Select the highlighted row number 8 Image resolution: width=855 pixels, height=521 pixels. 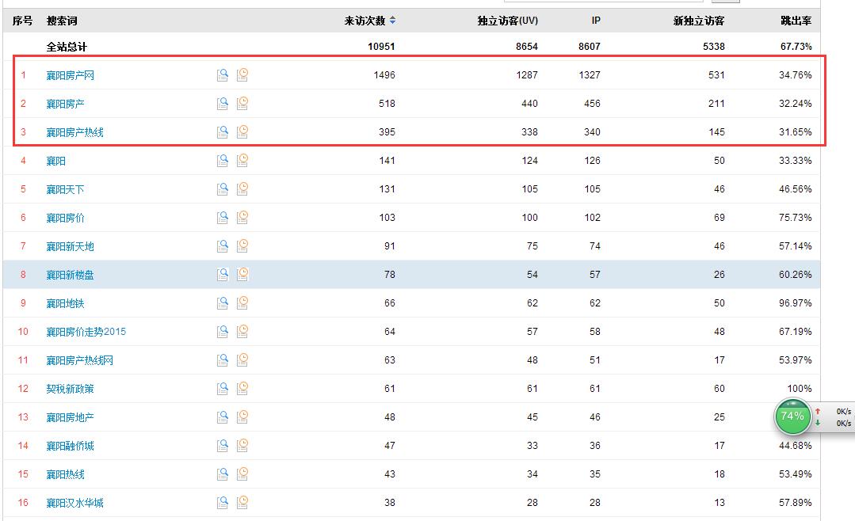tap(23, 275)
